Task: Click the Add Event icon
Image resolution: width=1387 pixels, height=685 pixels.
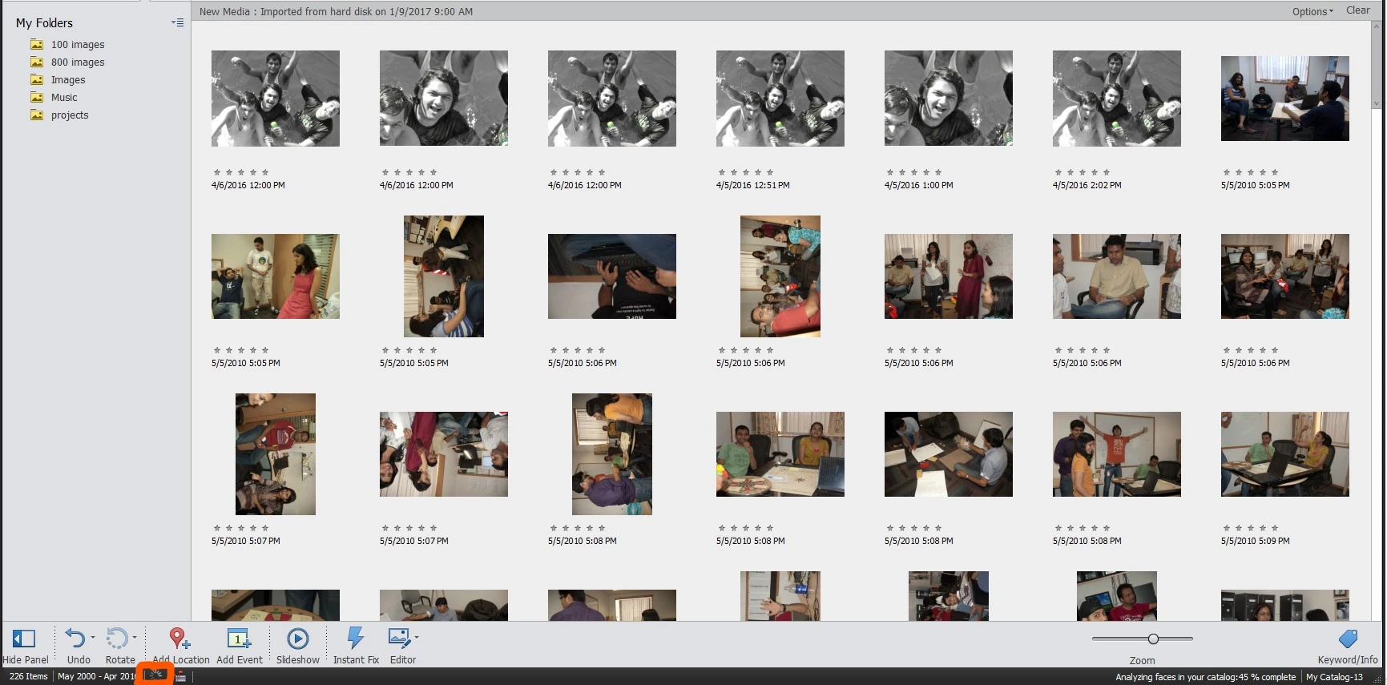Action: [x=239, y=639]
